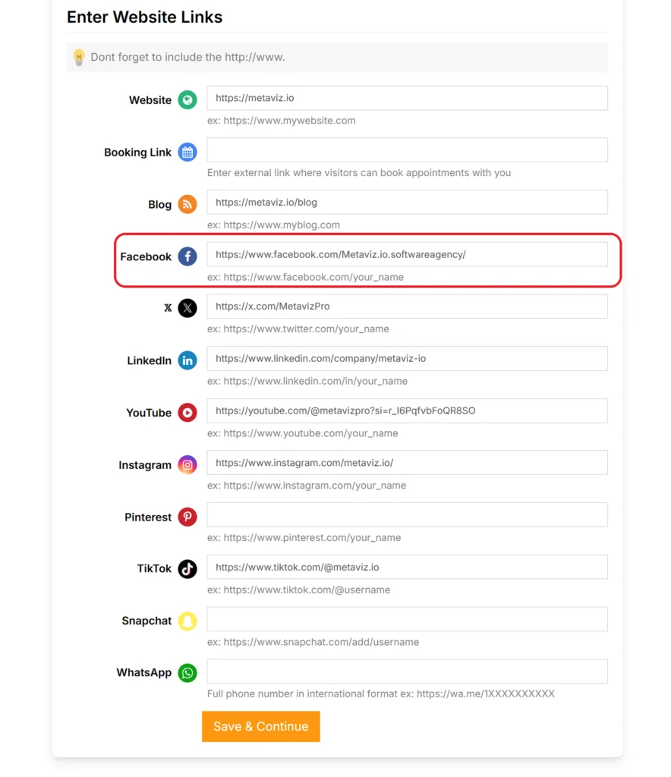Click the green Website globe icon

187,99
